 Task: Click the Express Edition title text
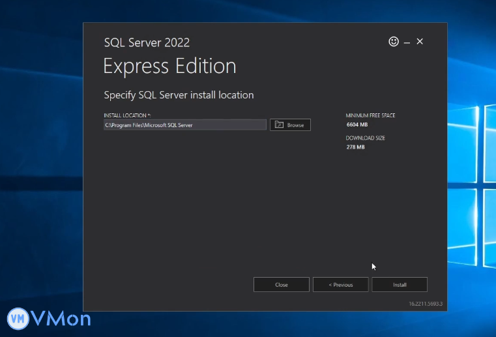(x=169, y=66)
